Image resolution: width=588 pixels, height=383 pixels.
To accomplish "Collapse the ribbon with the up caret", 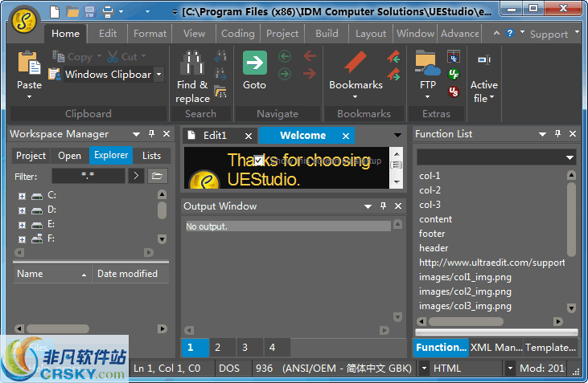I will [x=496, y=33].
